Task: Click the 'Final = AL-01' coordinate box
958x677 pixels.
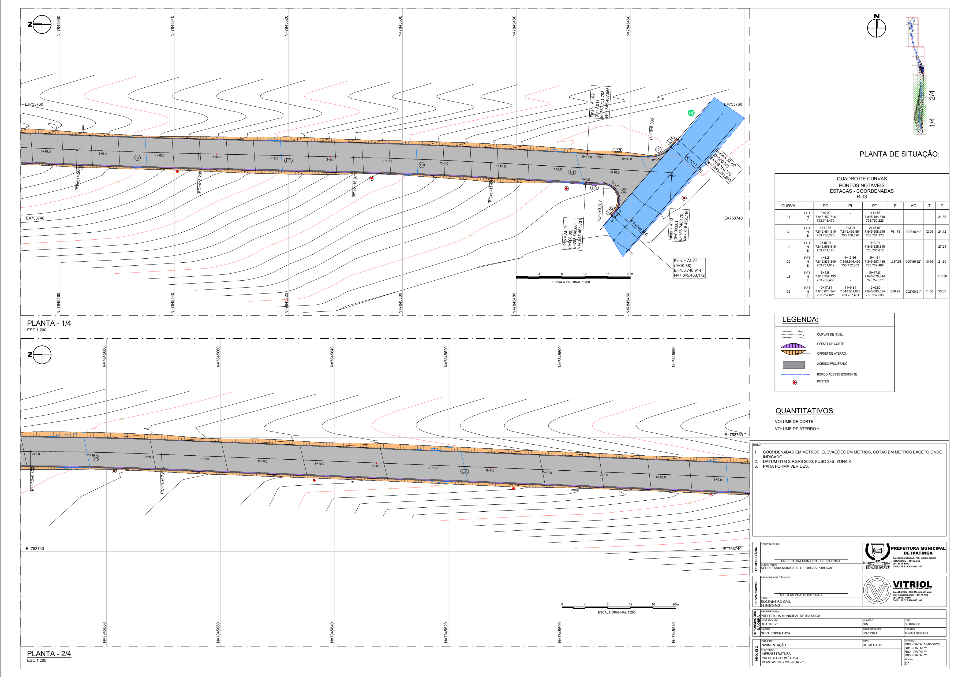Action: point(689,268)
